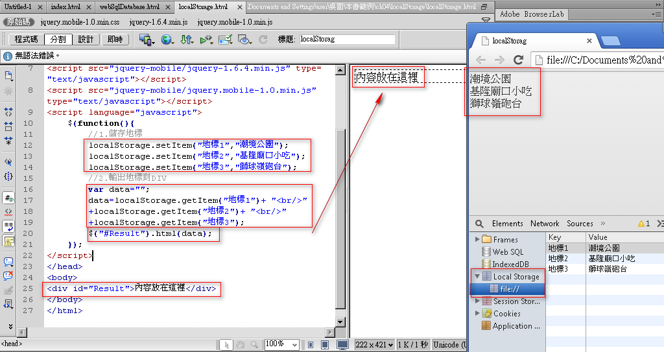Click the format source code icon

(x=8, y=304)
